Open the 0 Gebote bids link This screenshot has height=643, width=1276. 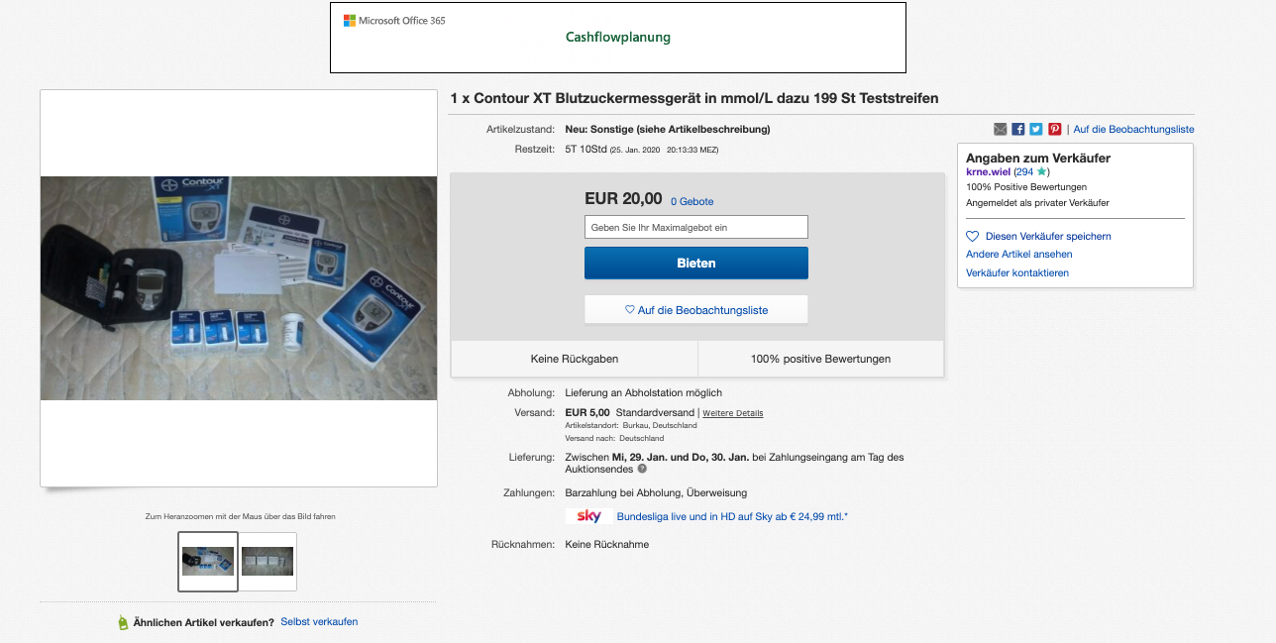tap(691, 201)
